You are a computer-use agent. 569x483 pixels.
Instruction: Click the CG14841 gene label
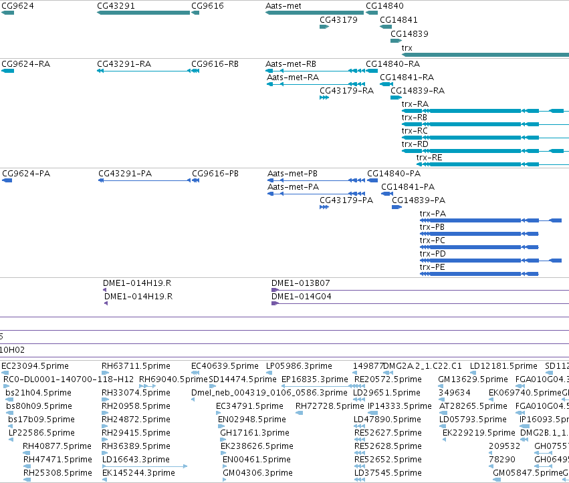click(399, 20)
